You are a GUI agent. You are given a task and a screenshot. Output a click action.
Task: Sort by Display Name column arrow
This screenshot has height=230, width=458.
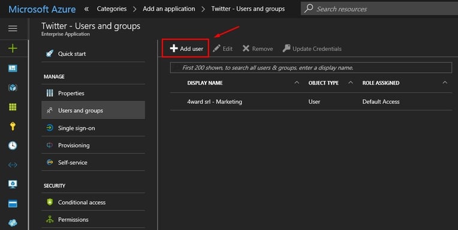(297, 83)
